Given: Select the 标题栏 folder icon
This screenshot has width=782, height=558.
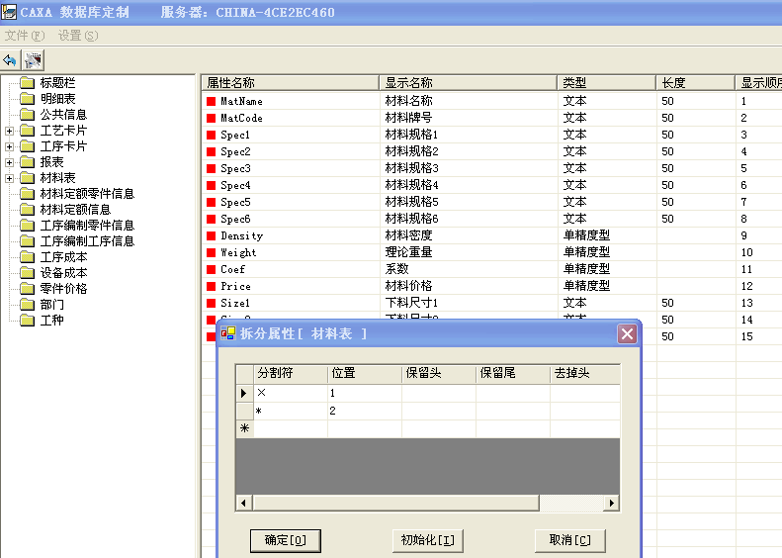Looking at the screenshot, I should (27, 83).
